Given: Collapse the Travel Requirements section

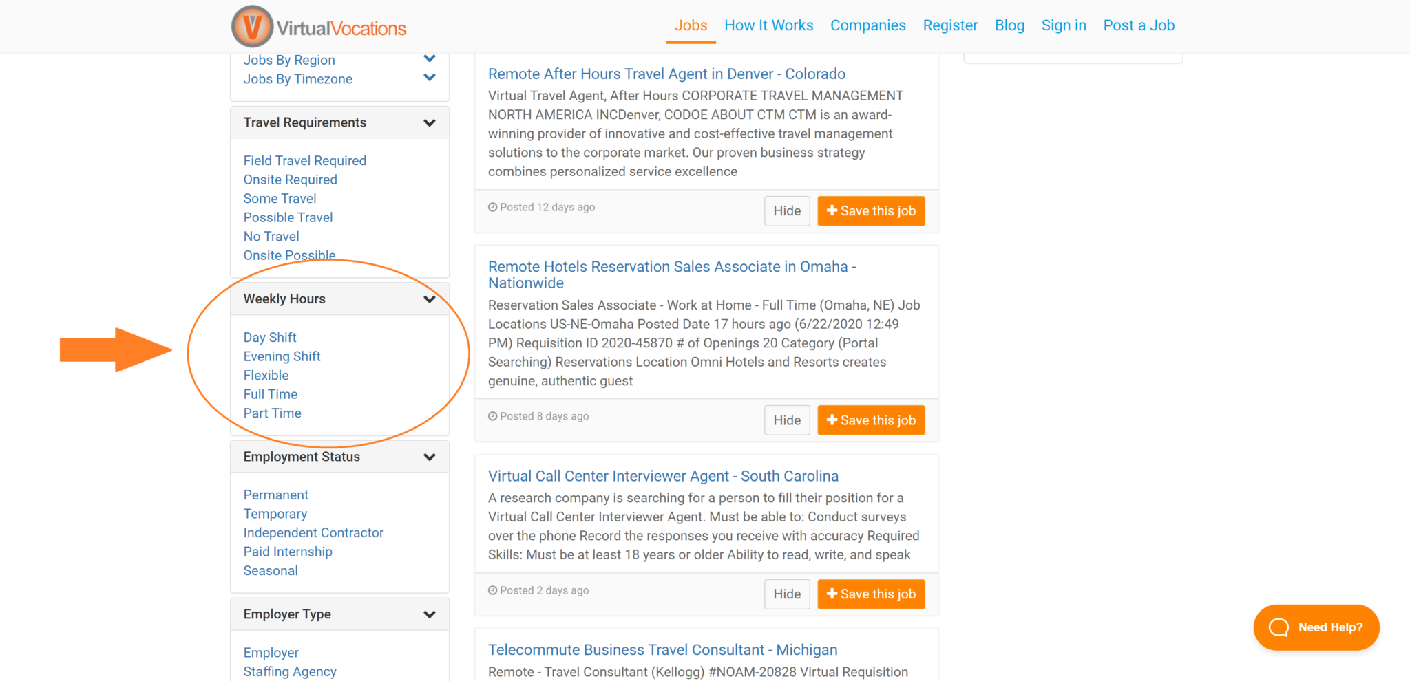Looking at the screenshot, I should 430,122.
